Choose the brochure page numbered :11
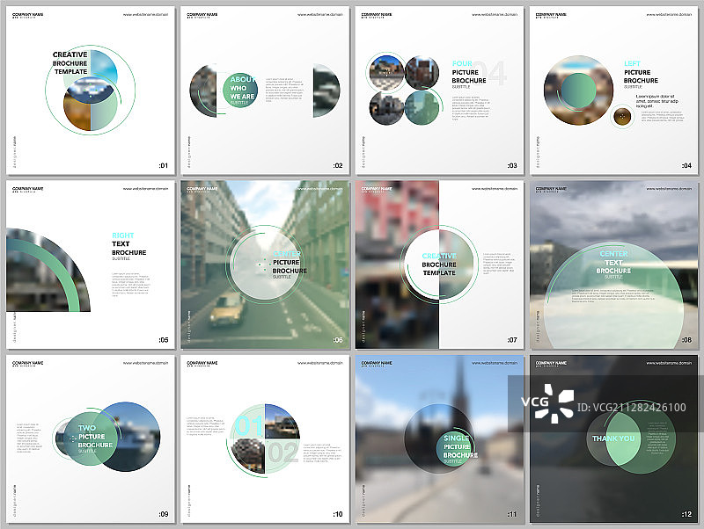 click(x=439, y=438)
